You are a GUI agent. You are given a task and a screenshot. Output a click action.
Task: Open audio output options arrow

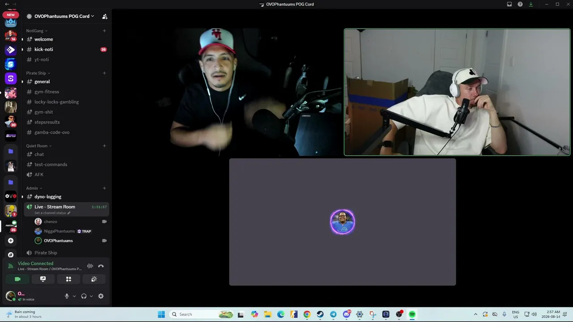pyautogui.click(x=91, y=296)
